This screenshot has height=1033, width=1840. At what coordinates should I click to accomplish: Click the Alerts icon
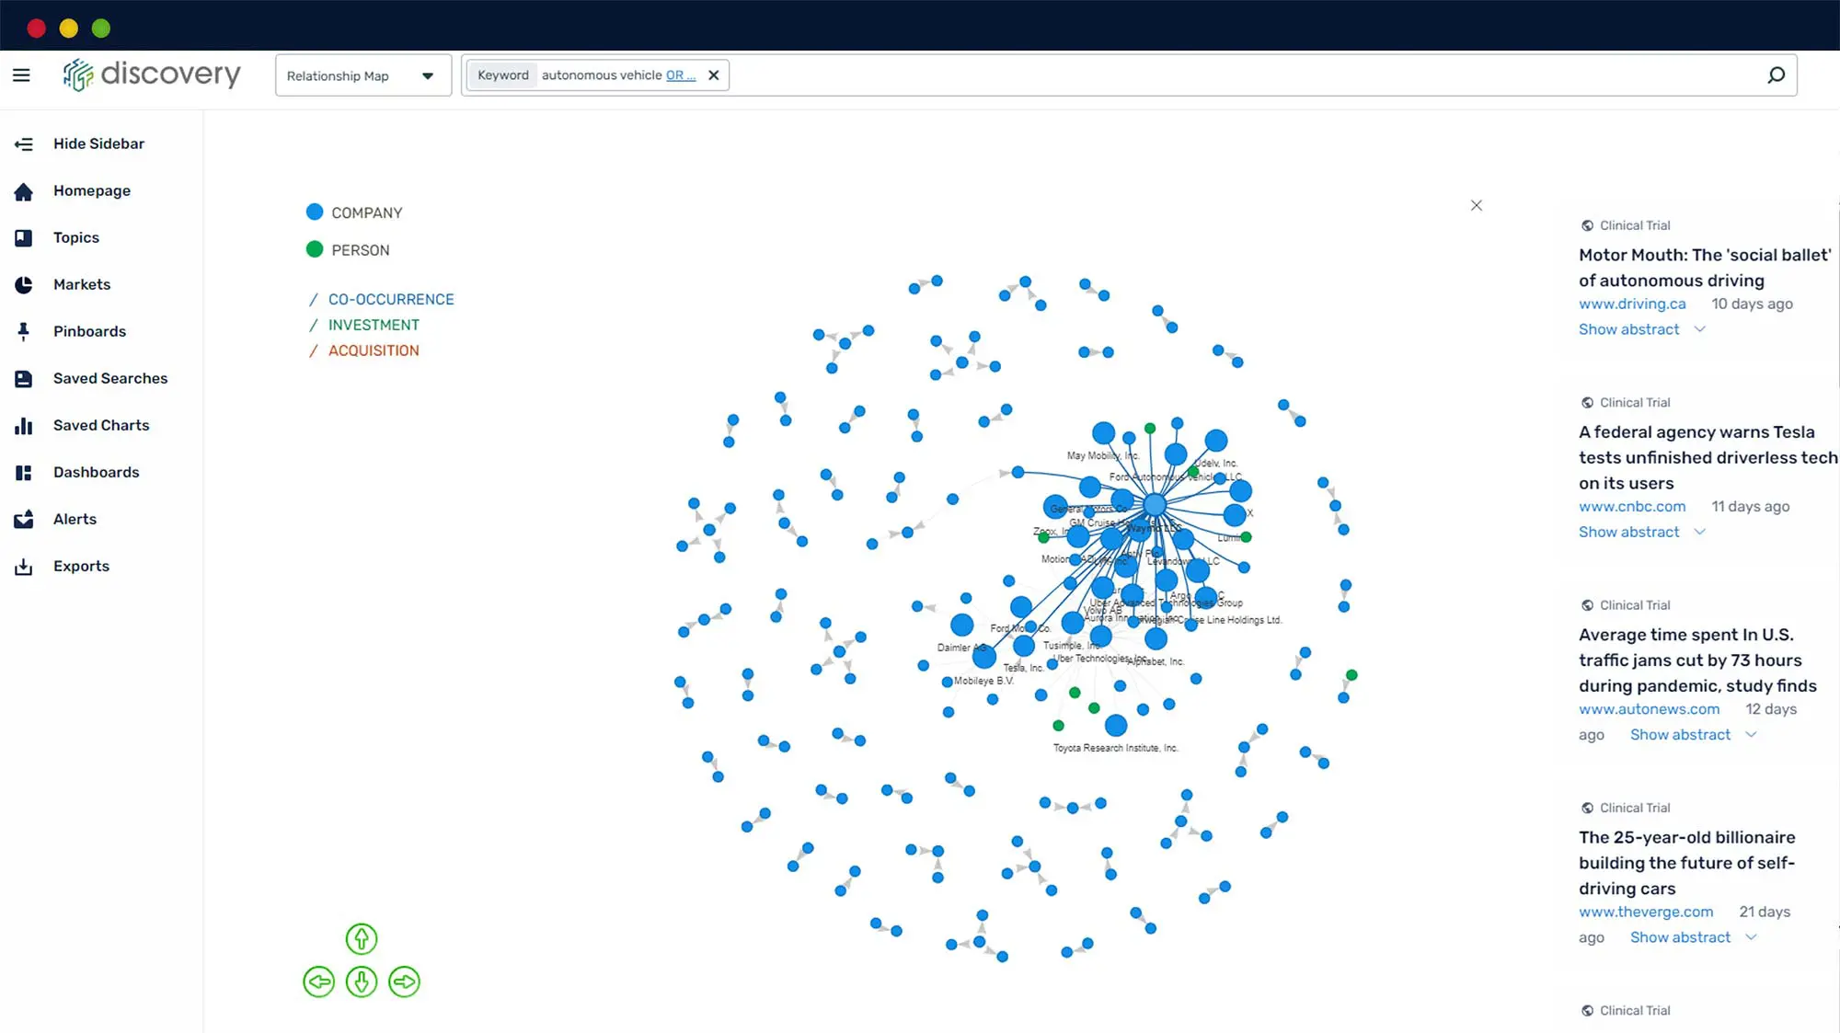24,520
